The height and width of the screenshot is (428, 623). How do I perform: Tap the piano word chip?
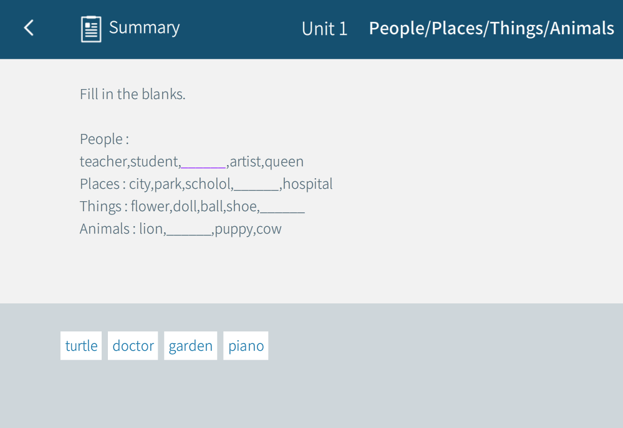click(x=246, y=346)
